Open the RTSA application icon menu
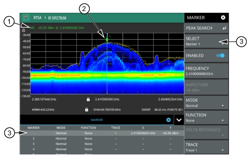 pos(26,18)
